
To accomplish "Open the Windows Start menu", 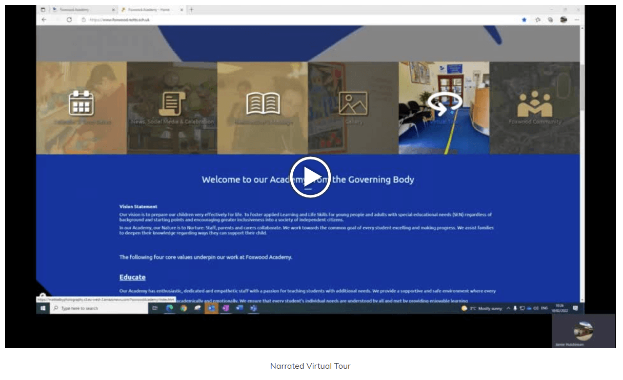I will 43,308.
